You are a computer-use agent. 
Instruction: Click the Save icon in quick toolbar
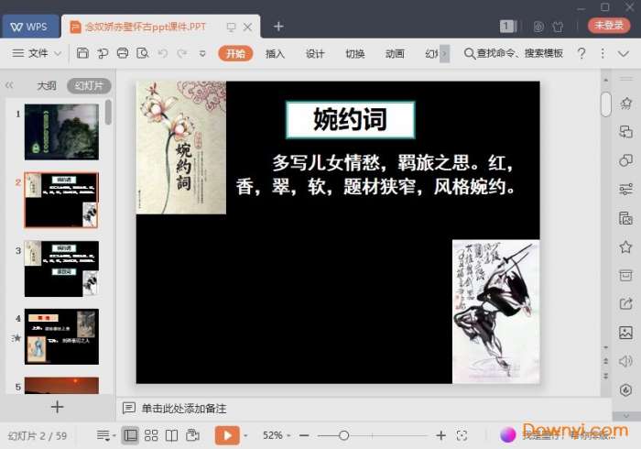[x=83, y=54]
